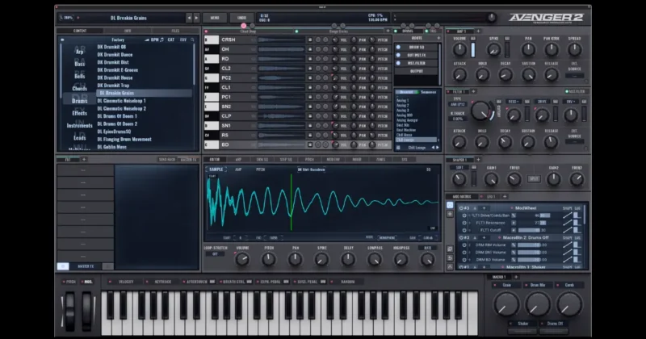646x339 pixels.
Task: Click the Drum Mix macro knob
Action: pyautogui.click(x=538, y=304)
